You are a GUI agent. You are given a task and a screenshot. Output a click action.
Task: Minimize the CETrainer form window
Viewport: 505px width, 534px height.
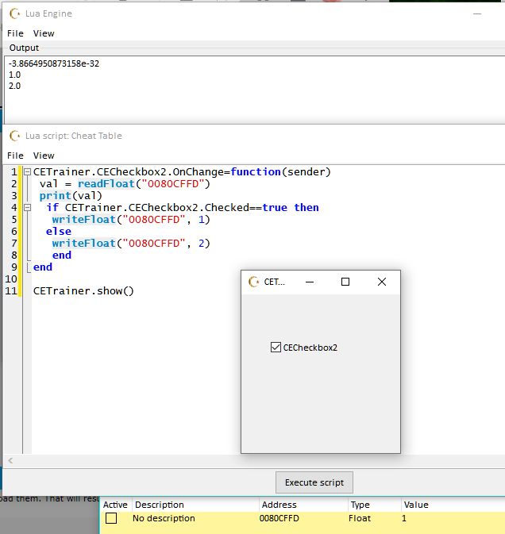click(x=310, y=282)
